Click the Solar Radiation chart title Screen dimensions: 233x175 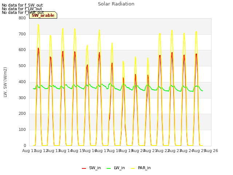coord(116,4)
